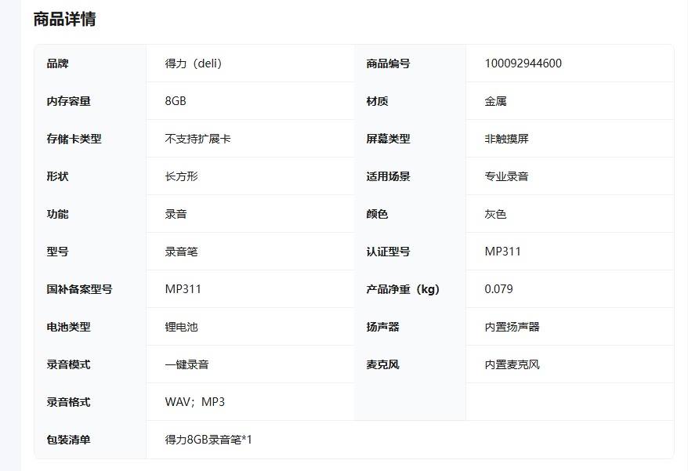This screenshot has width=688, height=471.
Task: Select product number 100092944600
Action: [523, 63]
